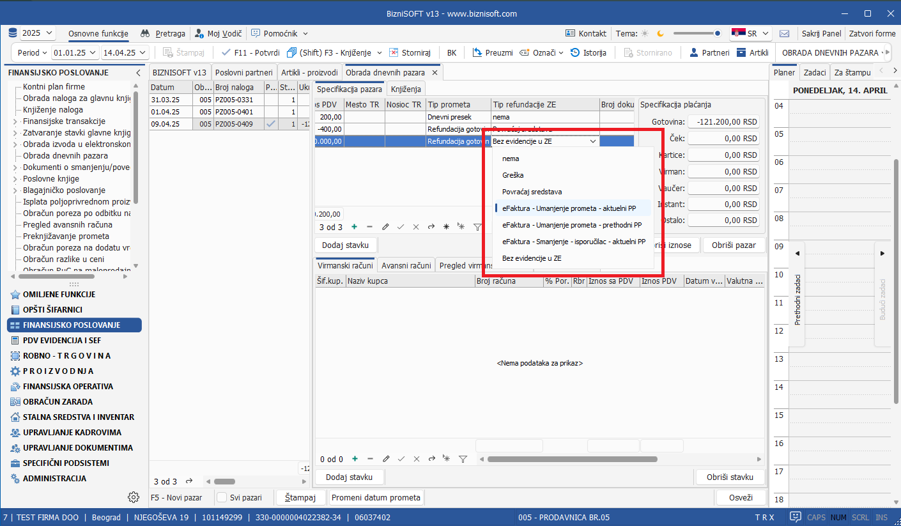Switch theme to dark moon icon
901x526 pixels.
[660, 33]
